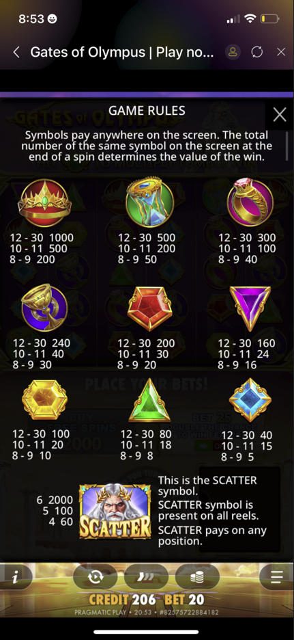Tap the BET 20 amount display
The width and height of the screenshot is (294, 640).
(x=185, y=600)
